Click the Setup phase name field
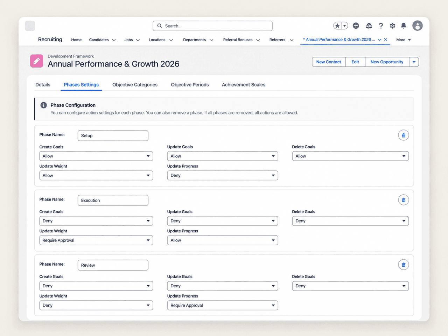This screenshot has height=336, width=448. pyautogui.click(x=113, y=135)
